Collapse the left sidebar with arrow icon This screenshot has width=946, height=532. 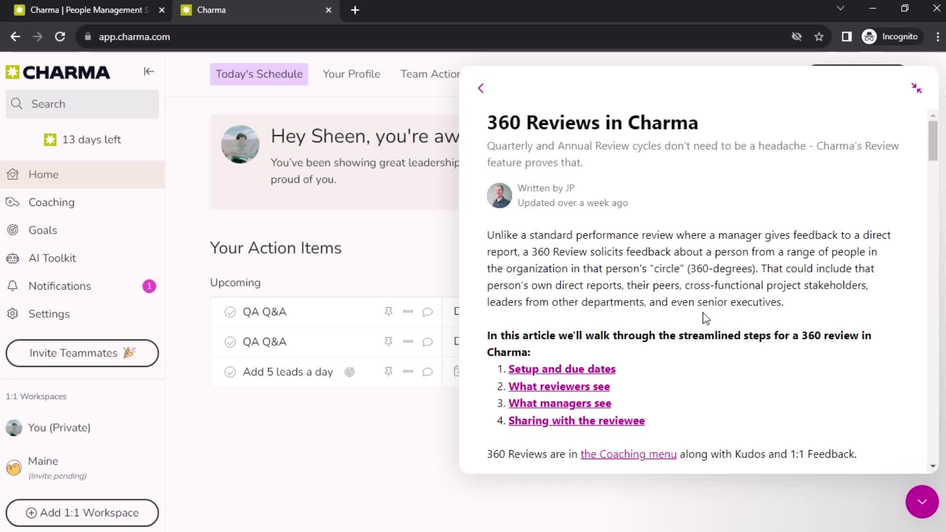tap(149, 72)
